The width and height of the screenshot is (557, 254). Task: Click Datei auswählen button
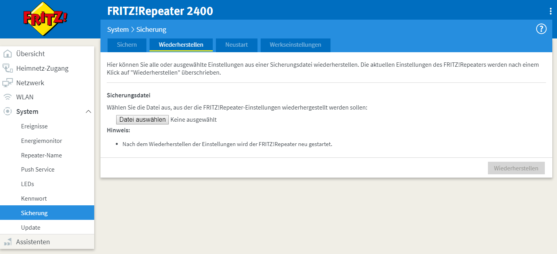pos(142,120)
